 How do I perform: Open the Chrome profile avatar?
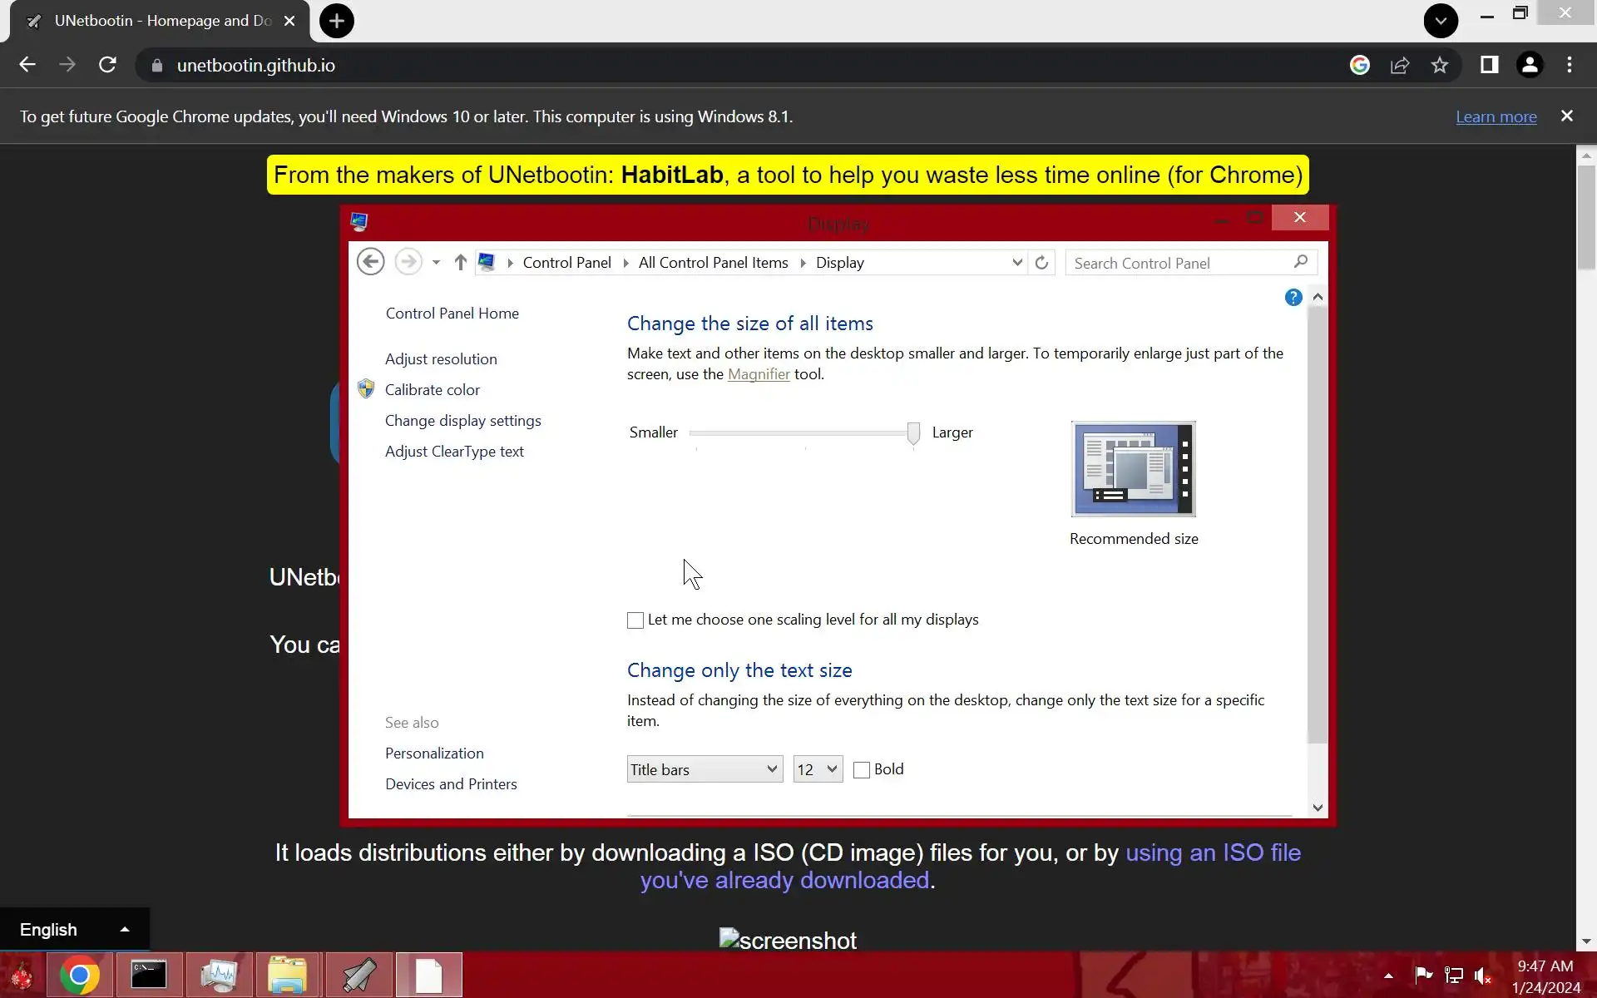click(x=1529, y=65)
